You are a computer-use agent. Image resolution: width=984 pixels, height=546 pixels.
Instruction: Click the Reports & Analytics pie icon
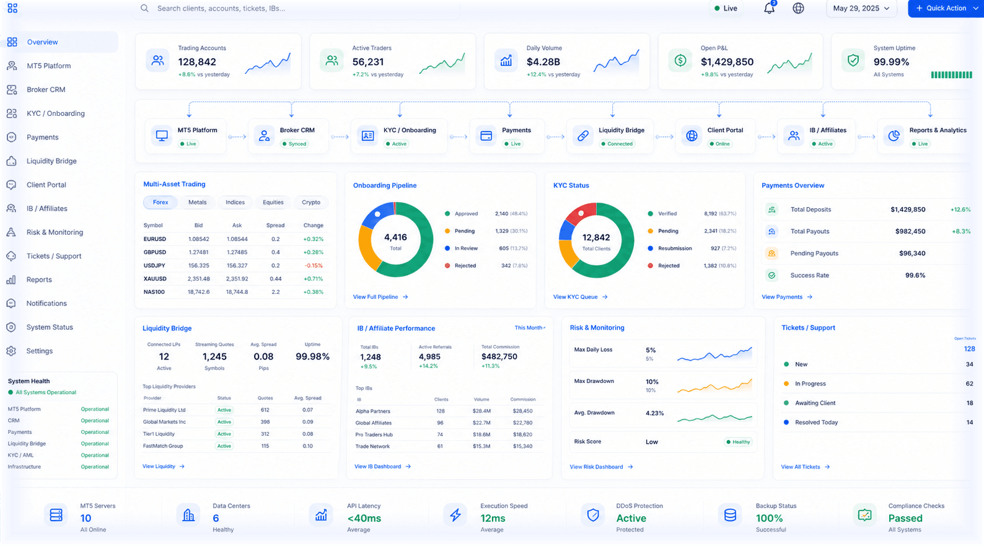point(894,136)
